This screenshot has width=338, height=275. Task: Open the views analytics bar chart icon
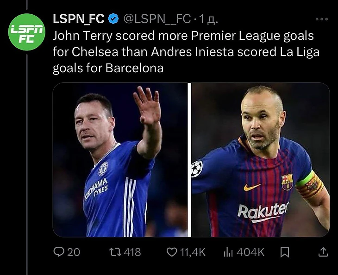[x=228, y=251]
